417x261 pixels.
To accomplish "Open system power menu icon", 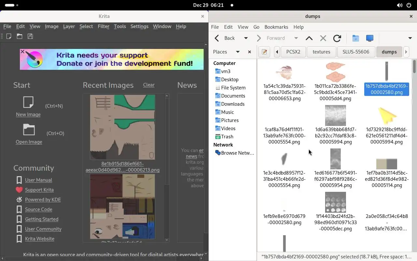I will click(x=409, y=5).
